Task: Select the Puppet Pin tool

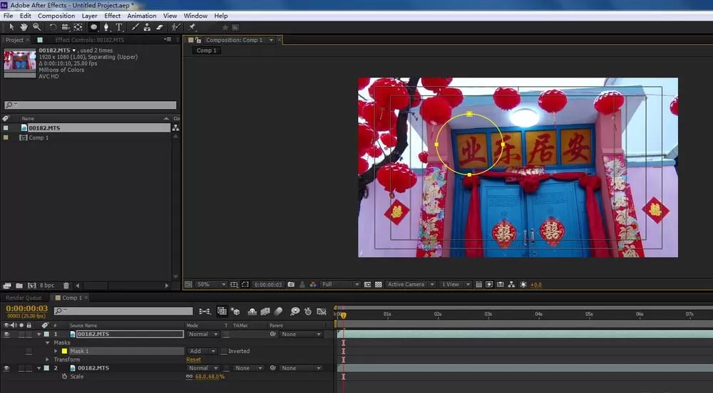Action: pyautogui.click(x=192, y=27)
